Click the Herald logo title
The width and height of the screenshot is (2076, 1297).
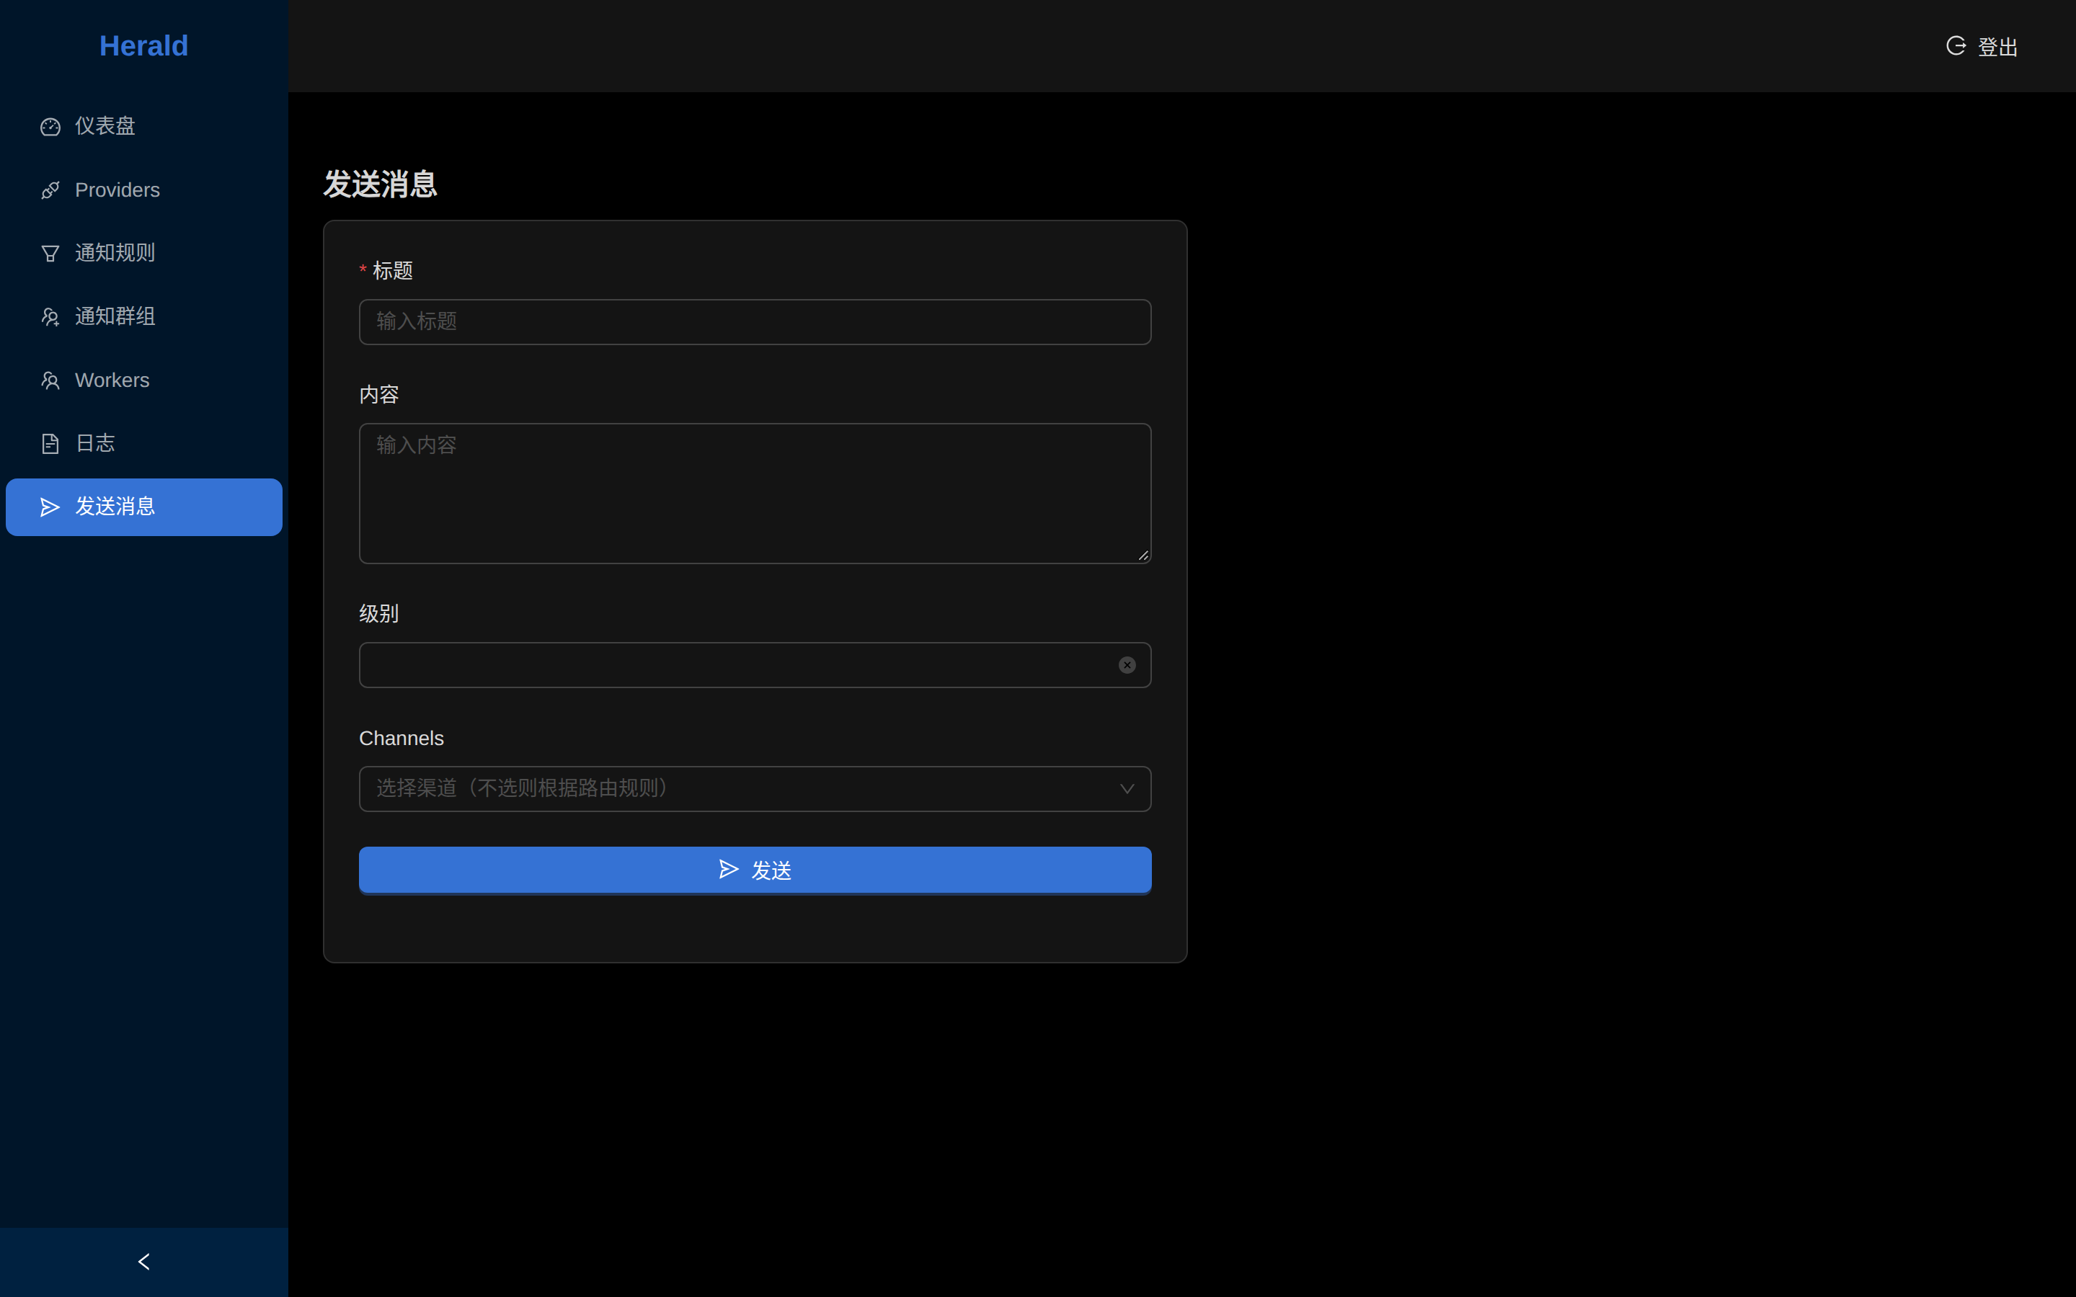tap(144, 45)
